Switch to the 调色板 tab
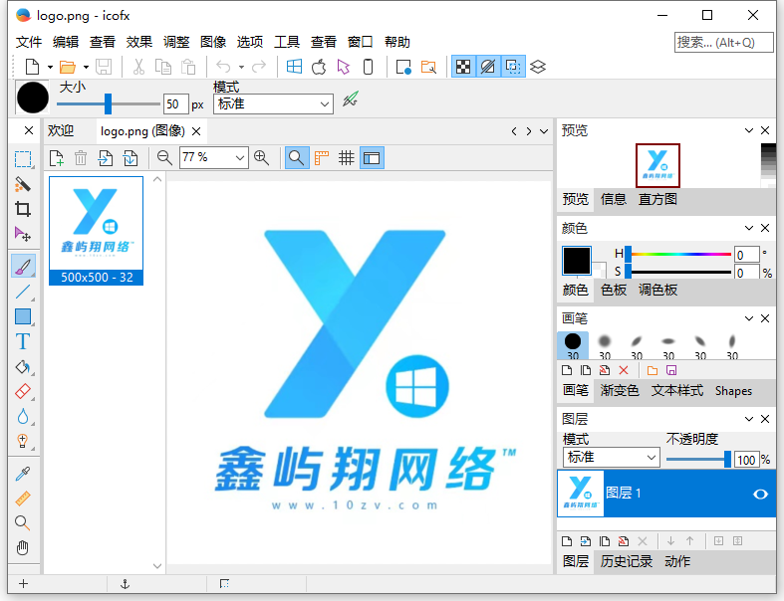This screenshot has height=601, width=784. (657, 290)
